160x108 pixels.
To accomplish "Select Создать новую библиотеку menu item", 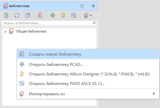I will 88,54.
